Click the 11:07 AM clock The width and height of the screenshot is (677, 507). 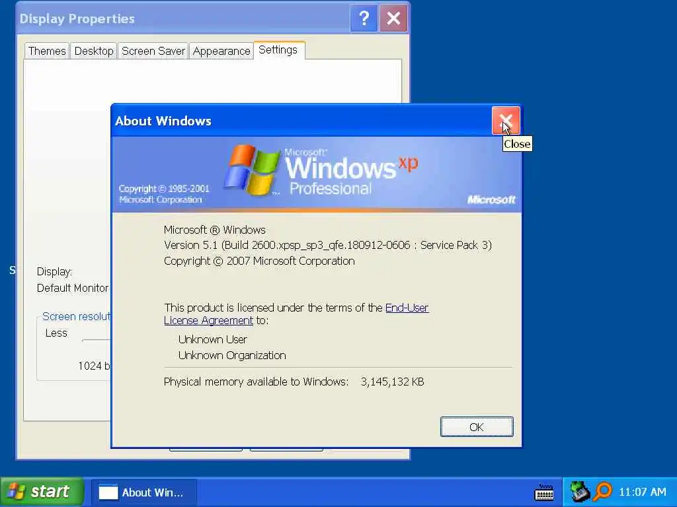(x=642, y=492)
